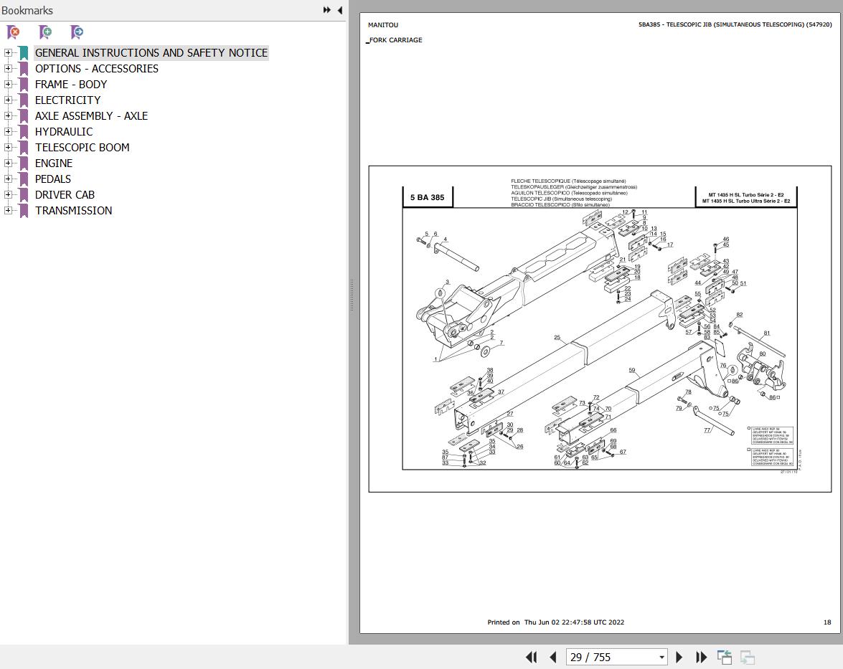Click the bookmark icon beside HYDRAULIC
This screenshot has width=843, height=669.
24,132
